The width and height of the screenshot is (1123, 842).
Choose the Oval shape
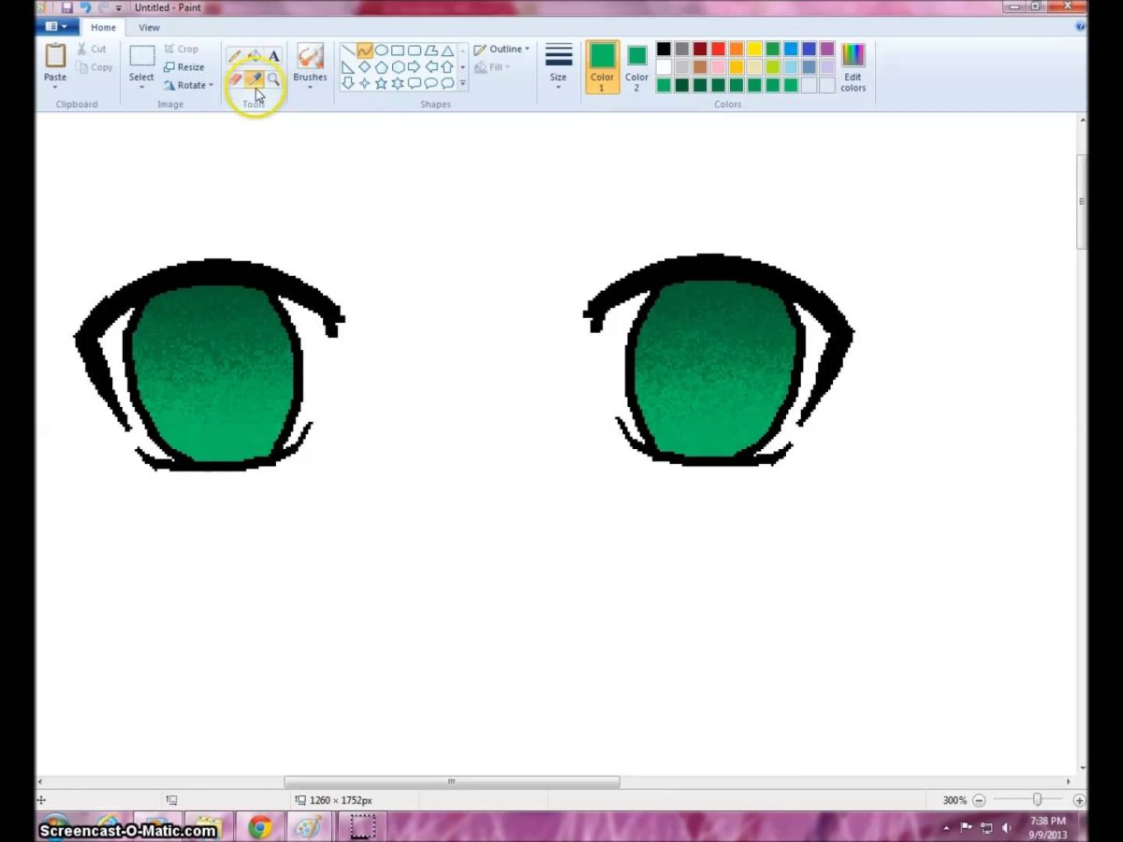381,51
